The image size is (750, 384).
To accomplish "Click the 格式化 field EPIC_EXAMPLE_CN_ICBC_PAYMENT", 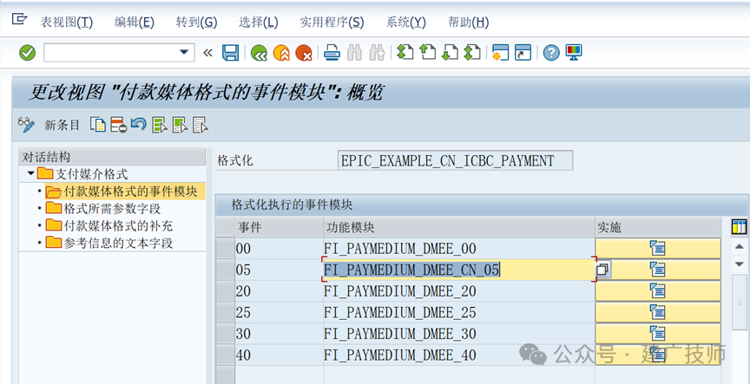I will 456,160.
